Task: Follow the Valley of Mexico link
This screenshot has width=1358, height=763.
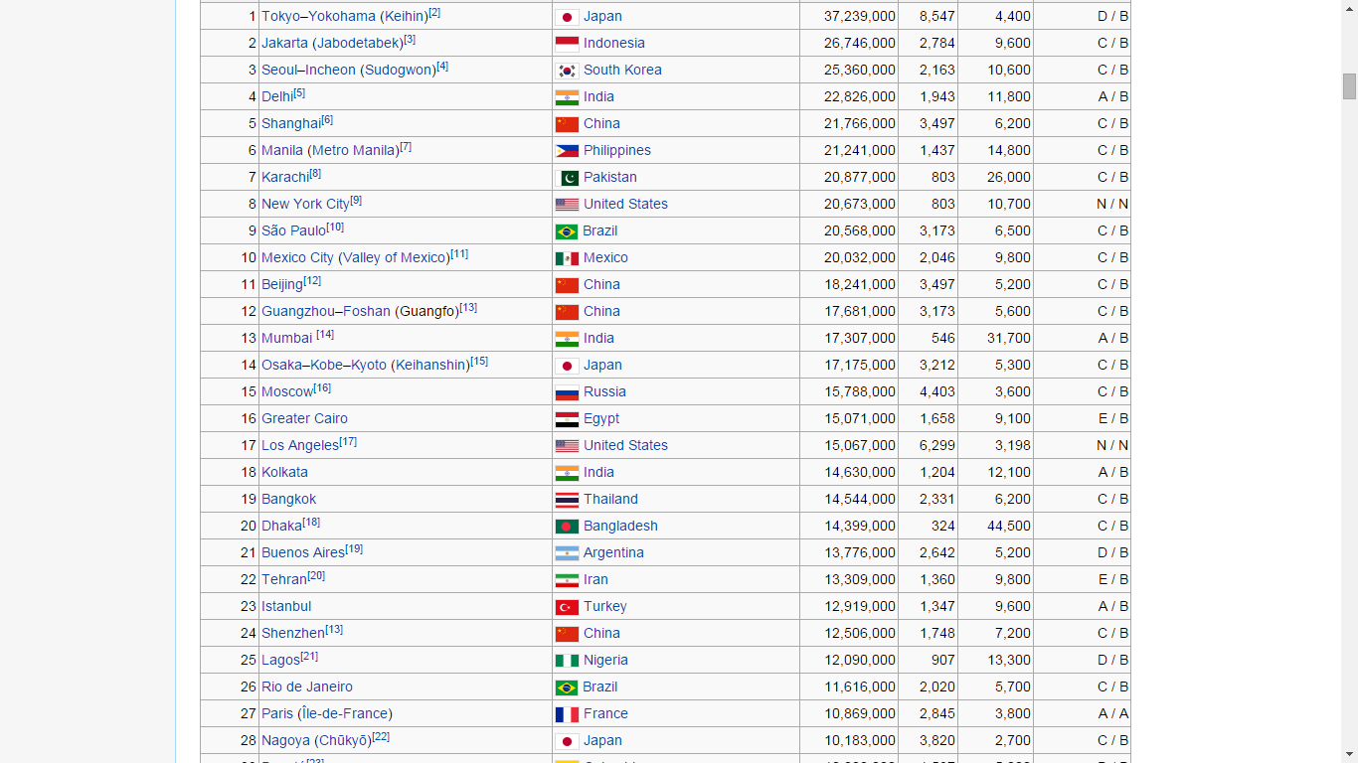Action: 394,258
